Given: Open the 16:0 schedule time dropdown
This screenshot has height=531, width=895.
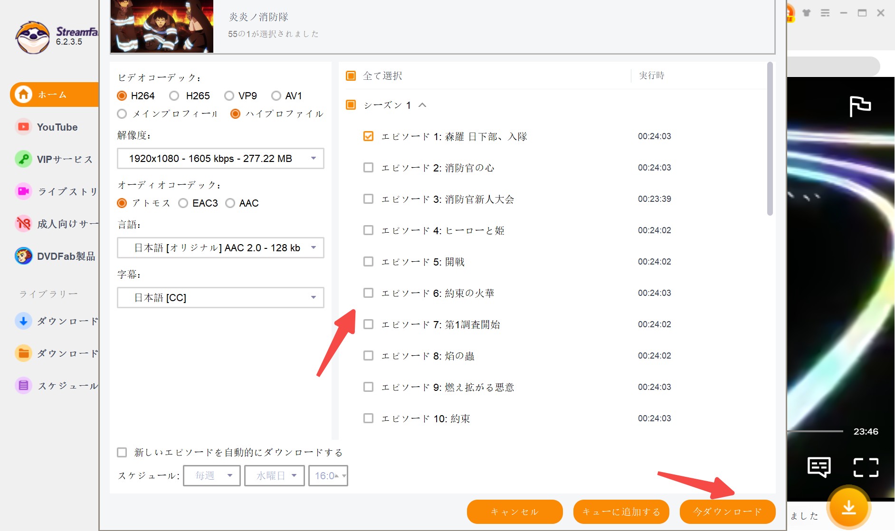Looking at the screenshot, I should (x=328, y=475).
